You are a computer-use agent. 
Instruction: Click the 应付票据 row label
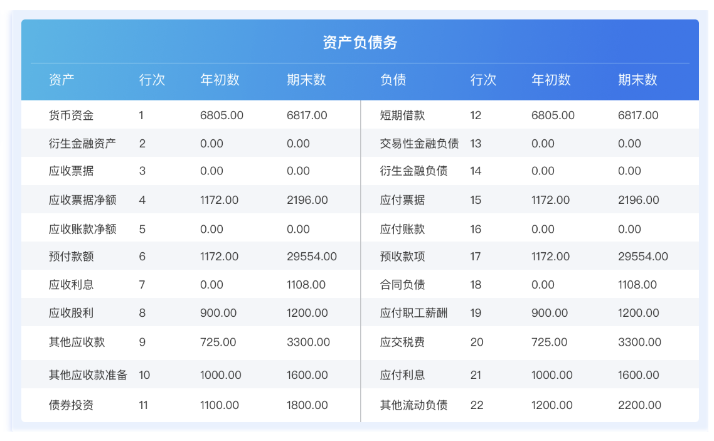(x=403, y=199)
